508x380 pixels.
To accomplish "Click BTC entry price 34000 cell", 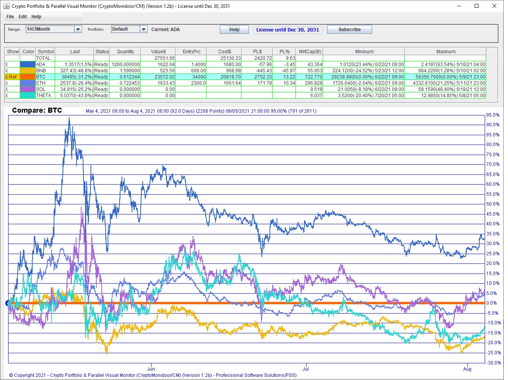I will 191,77.
